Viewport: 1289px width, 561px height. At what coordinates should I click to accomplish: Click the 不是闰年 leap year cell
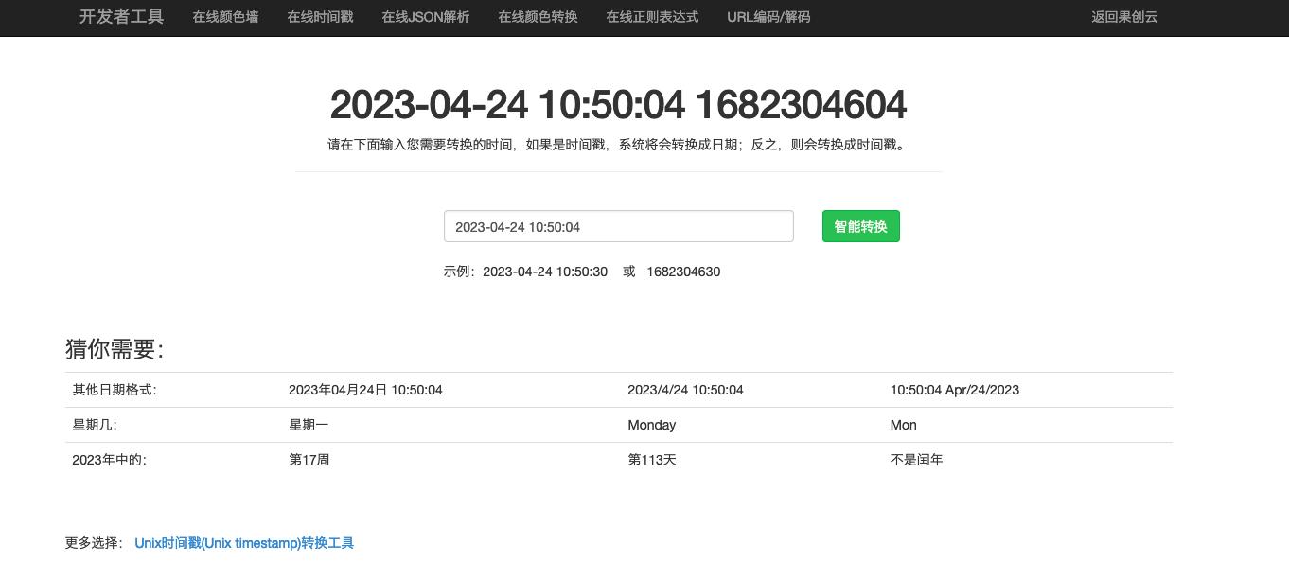pos(917,460)
